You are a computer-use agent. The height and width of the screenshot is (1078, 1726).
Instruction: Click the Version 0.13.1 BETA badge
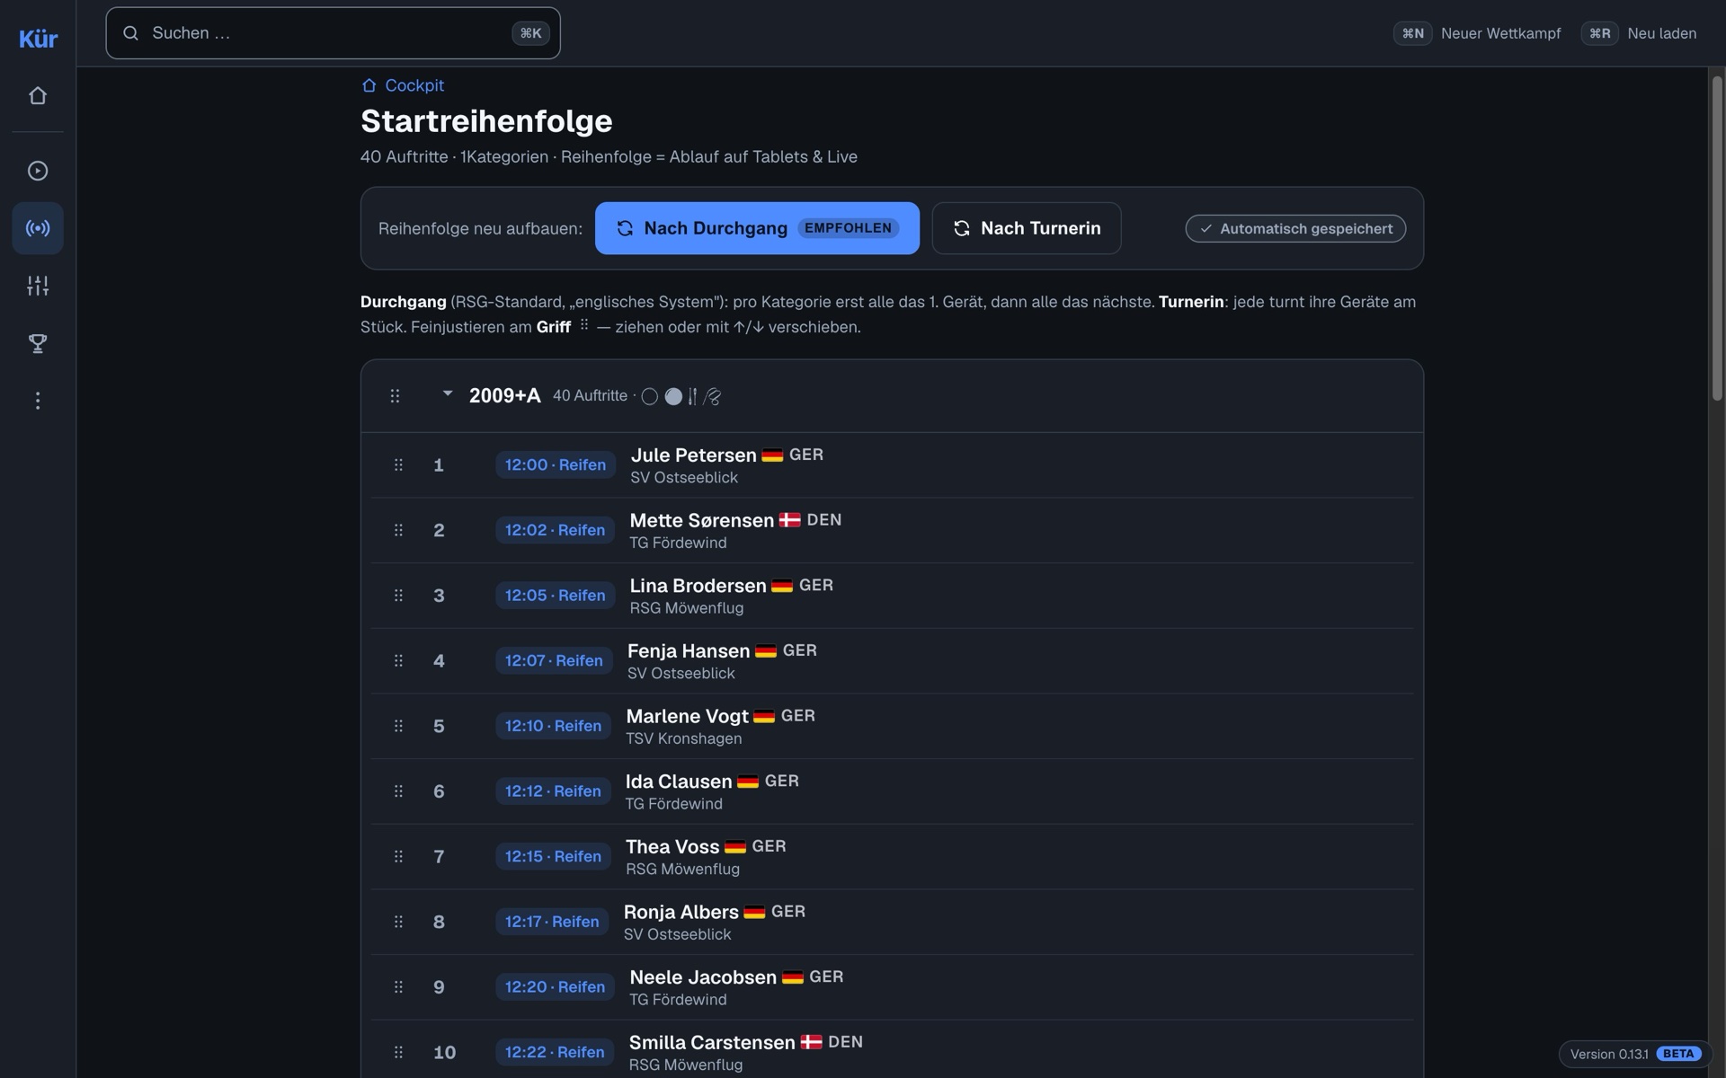[x=1634, y=1054]
